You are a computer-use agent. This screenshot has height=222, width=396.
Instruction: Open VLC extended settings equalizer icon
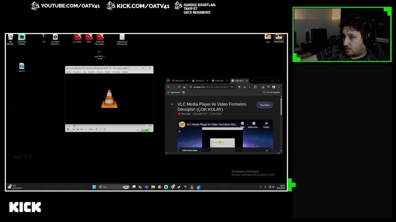pyautogui.click(x=91, y=129)
